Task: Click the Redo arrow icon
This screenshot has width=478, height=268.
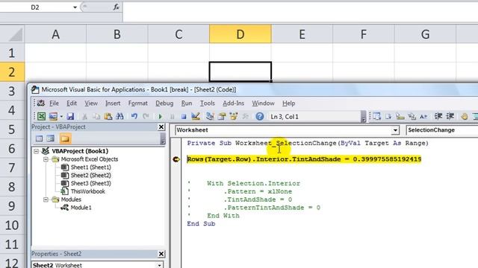Action: click(x=146, y=116)
